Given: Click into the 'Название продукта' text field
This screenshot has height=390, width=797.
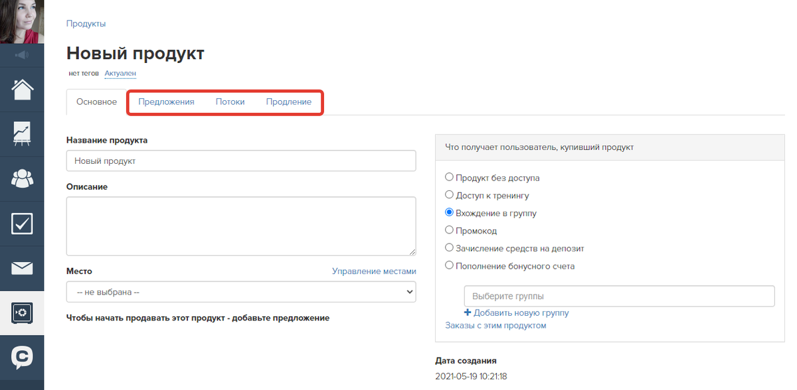Looking at the screenshot, I should click(241, 161).
